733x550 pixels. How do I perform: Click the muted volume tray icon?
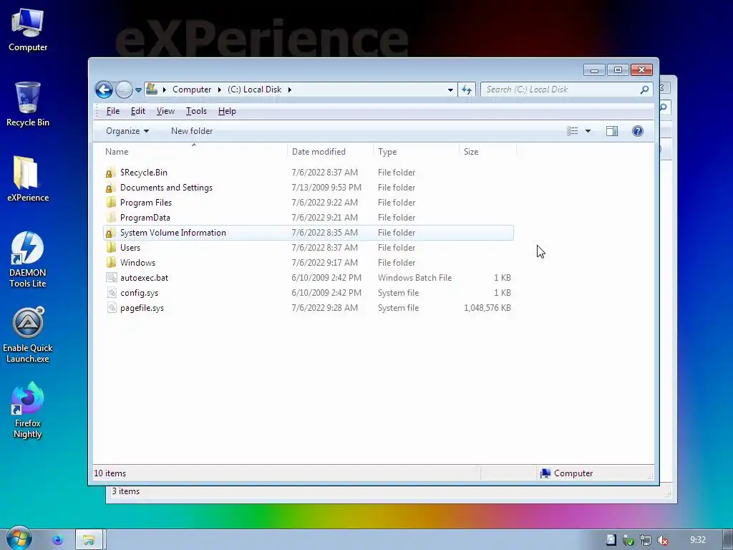pyautogui.click(x=662, y=540)
